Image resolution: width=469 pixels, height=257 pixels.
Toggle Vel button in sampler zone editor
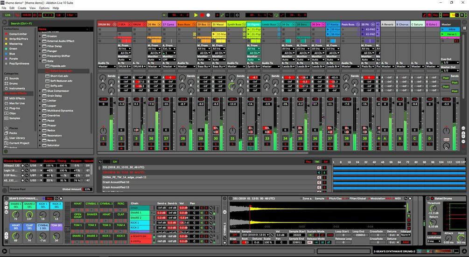317,162
